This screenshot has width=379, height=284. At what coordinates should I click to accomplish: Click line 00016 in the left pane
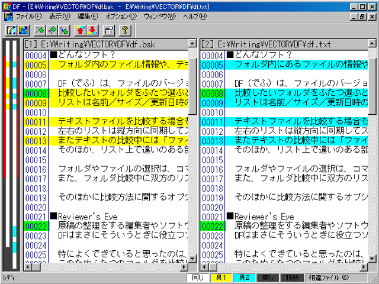point(106,169)
